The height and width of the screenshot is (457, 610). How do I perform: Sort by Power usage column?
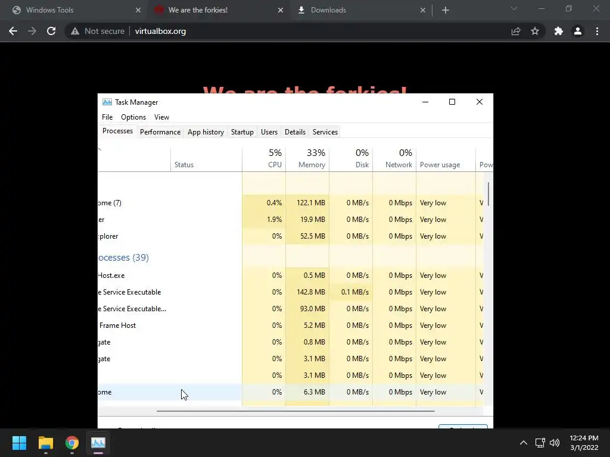pyautogui.click(x=446, y=159)
